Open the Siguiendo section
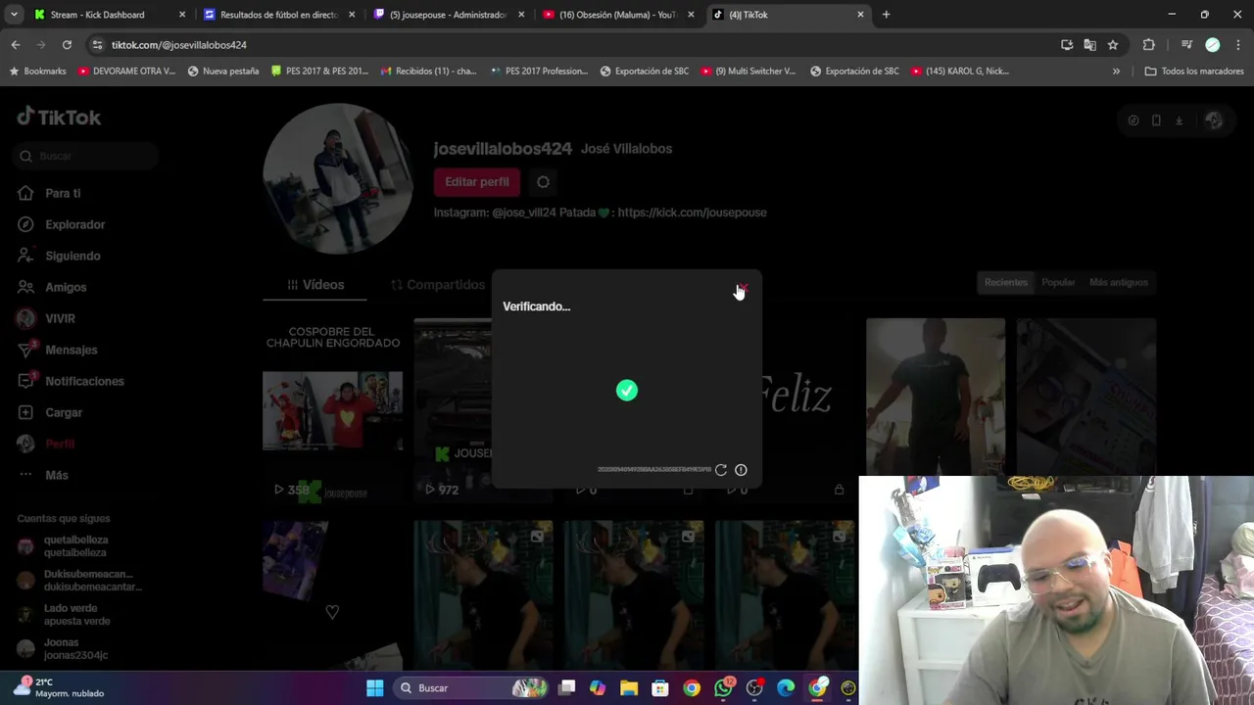 pos(72,256)
